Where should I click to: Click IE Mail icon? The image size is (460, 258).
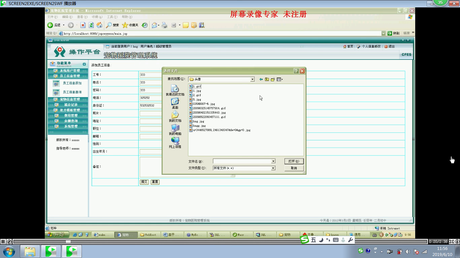click(154, 25)
